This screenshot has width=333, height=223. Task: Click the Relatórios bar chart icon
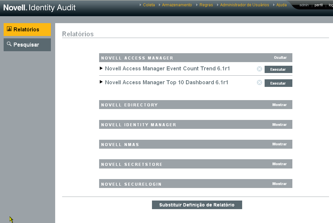pos(9,29)
